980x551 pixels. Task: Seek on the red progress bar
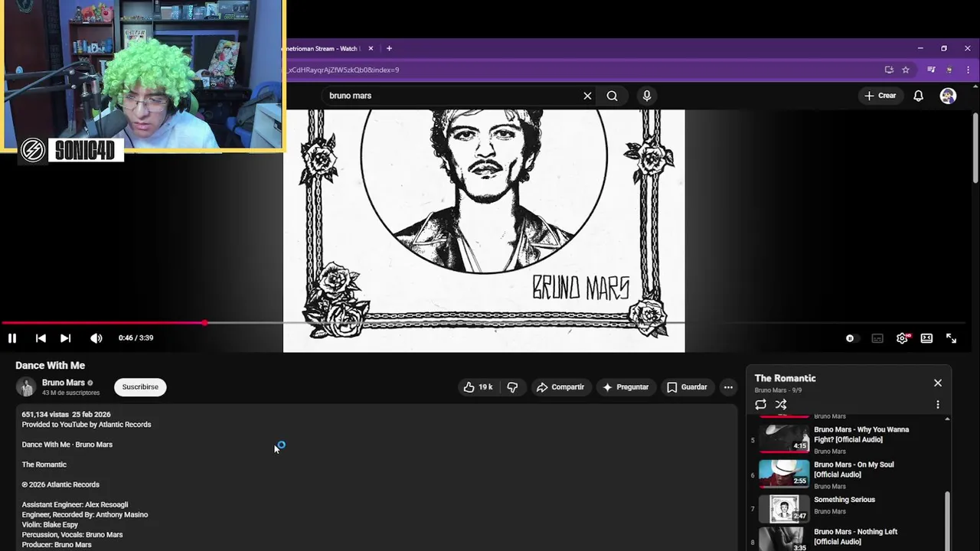(103, 323)
